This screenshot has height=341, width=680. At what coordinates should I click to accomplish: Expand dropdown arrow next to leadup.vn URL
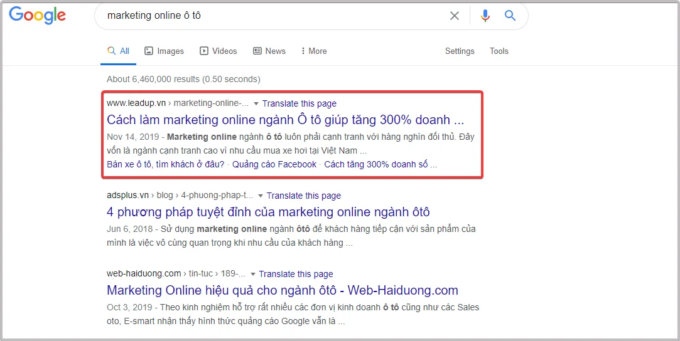pos(256,104)
